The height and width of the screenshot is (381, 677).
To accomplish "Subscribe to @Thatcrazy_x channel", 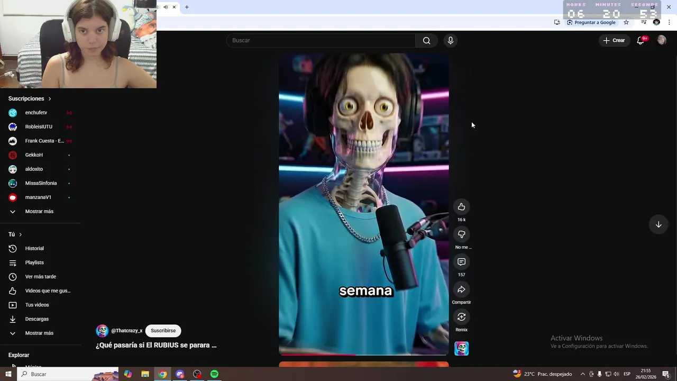I will (x=163, y=331).
